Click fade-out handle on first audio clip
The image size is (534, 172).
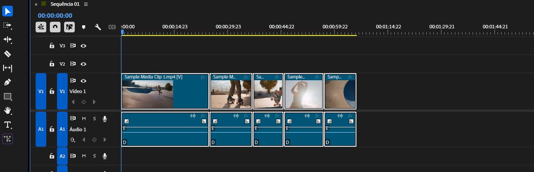click(204, 121)
